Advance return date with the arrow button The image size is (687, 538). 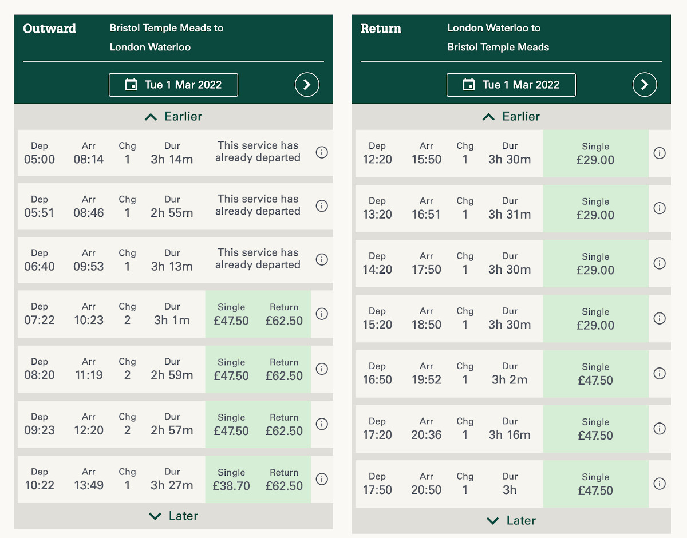645,85
